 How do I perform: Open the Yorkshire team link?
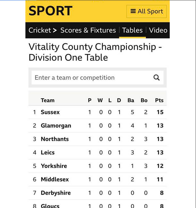click(x=54, y=166)
